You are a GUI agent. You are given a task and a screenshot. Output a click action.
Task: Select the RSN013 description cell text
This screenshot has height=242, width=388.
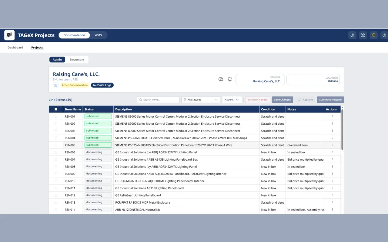(143, 202)
